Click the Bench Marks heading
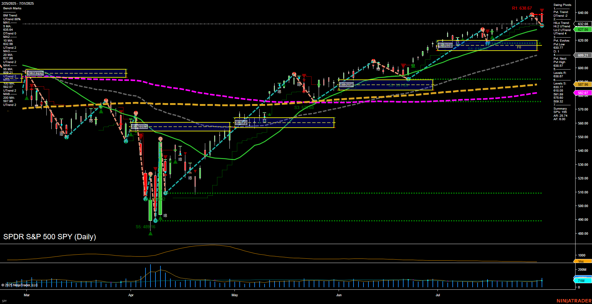This screenshot has height=304, width=592. 12,8
